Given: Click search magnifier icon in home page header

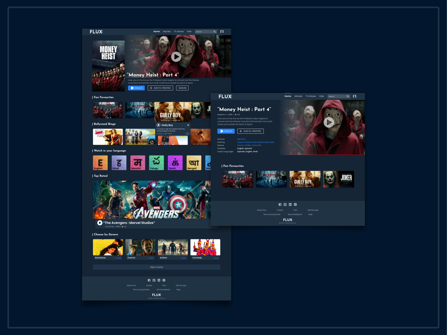Looking at the screenshot, I should pyautogui.click(x=214, y=32).
